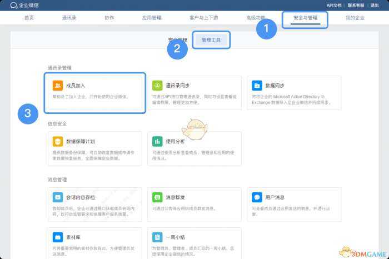Open the 使用分析 card title

(175, 141)
